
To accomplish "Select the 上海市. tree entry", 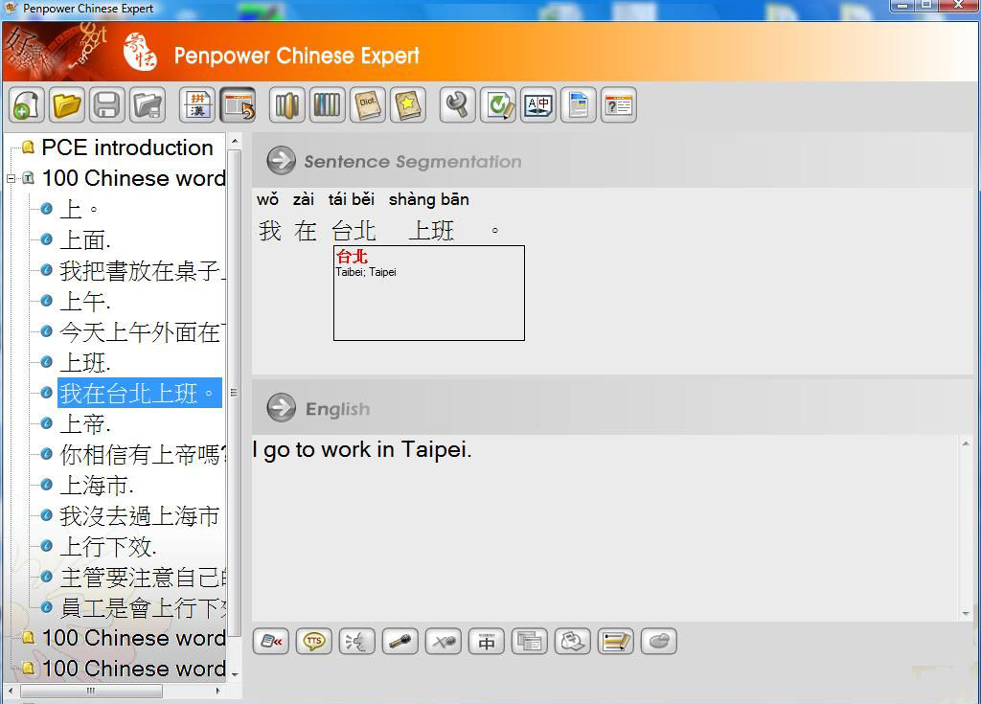I will [x=97, y=486].
